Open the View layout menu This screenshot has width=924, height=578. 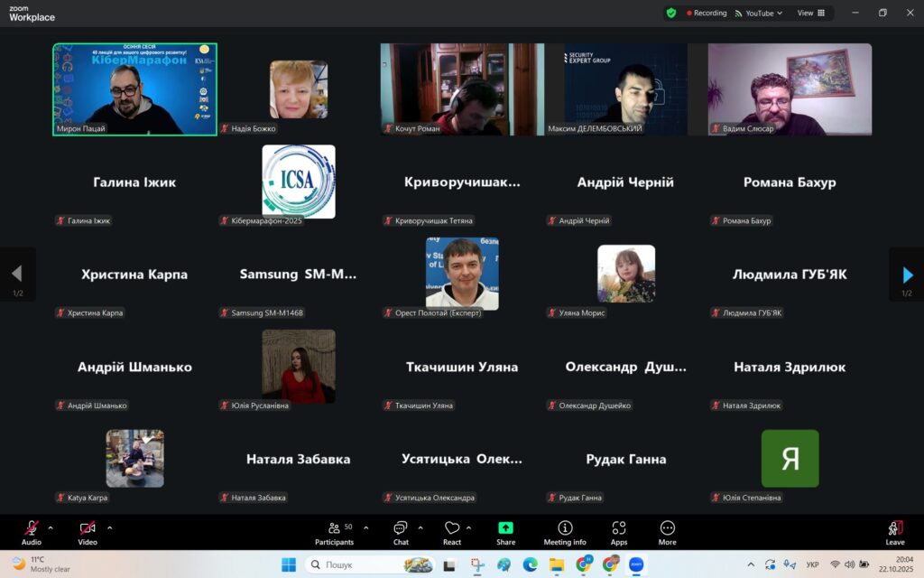(810, 14)
